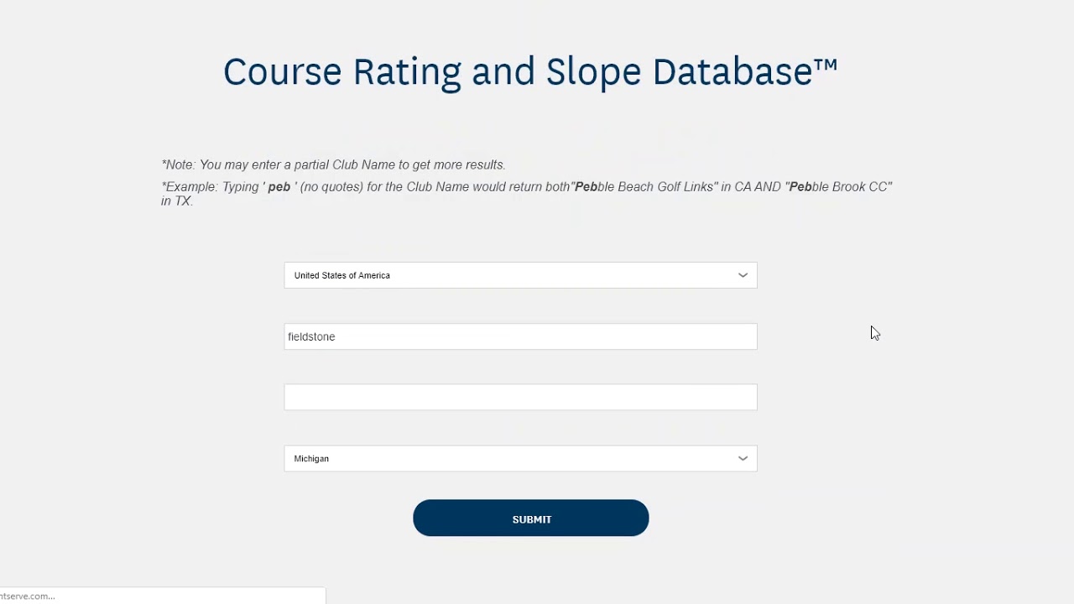
Task: Click the 'in TX.' text ending the example
Action: click(x=178, y=201)
